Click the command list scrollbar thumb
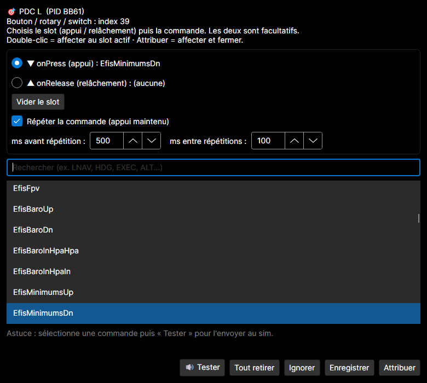The height and width of the screenshot is (383, 427). click(419, 218)
